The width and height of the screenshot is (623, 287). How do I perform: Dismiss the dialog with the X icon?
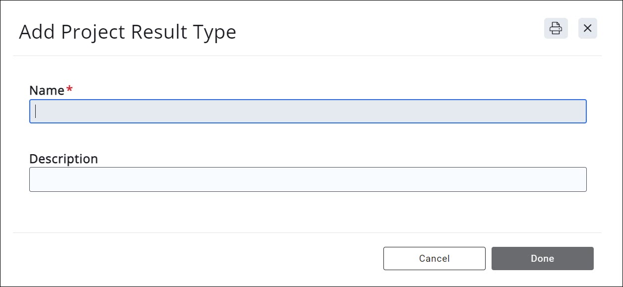[x=587, y=28]
